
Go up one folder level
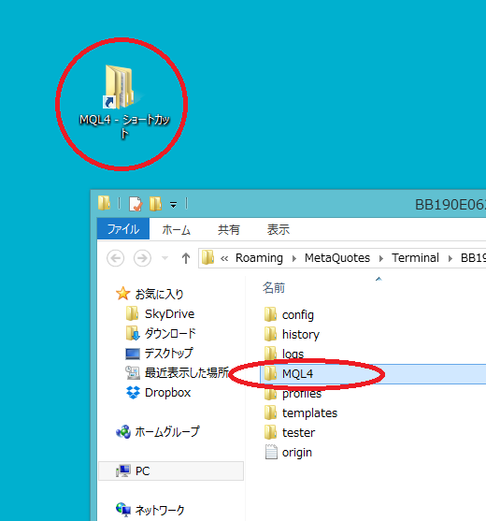pos(186,258)
